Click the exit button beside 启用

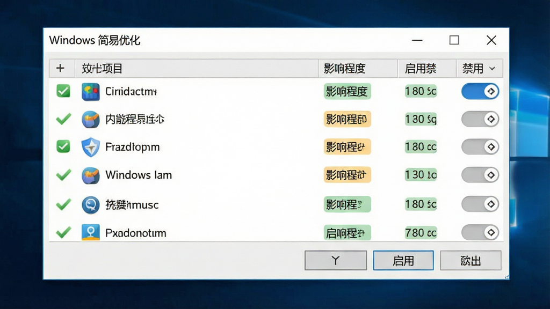point(471,260)
